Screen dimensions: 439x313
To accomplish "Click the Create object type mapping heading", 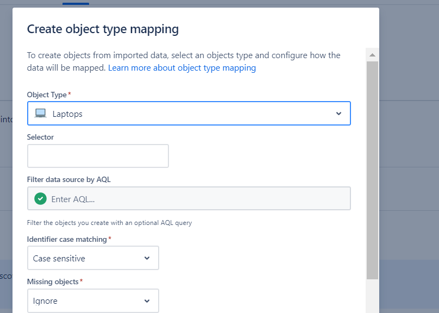I will (x=103, y=29).
